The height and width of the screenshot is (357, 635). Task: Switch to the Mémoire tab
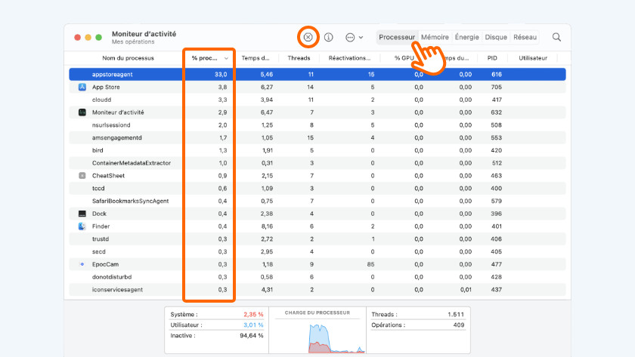coord(435,37)
